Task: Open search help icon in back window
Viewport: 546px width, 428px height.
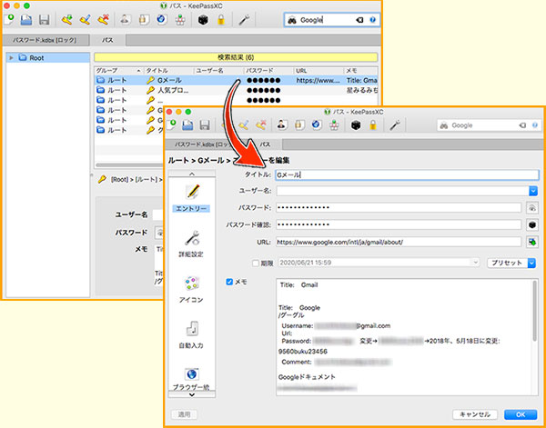Action: (372, 20)
